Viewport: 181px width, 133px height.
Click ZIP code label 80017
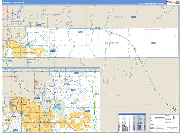coord(74,90)
